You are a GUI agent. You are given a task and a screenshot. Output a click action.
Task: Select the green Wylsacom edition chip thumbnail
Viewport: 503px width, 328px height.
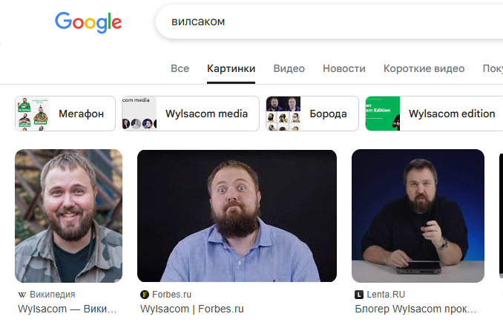[383, 114]
